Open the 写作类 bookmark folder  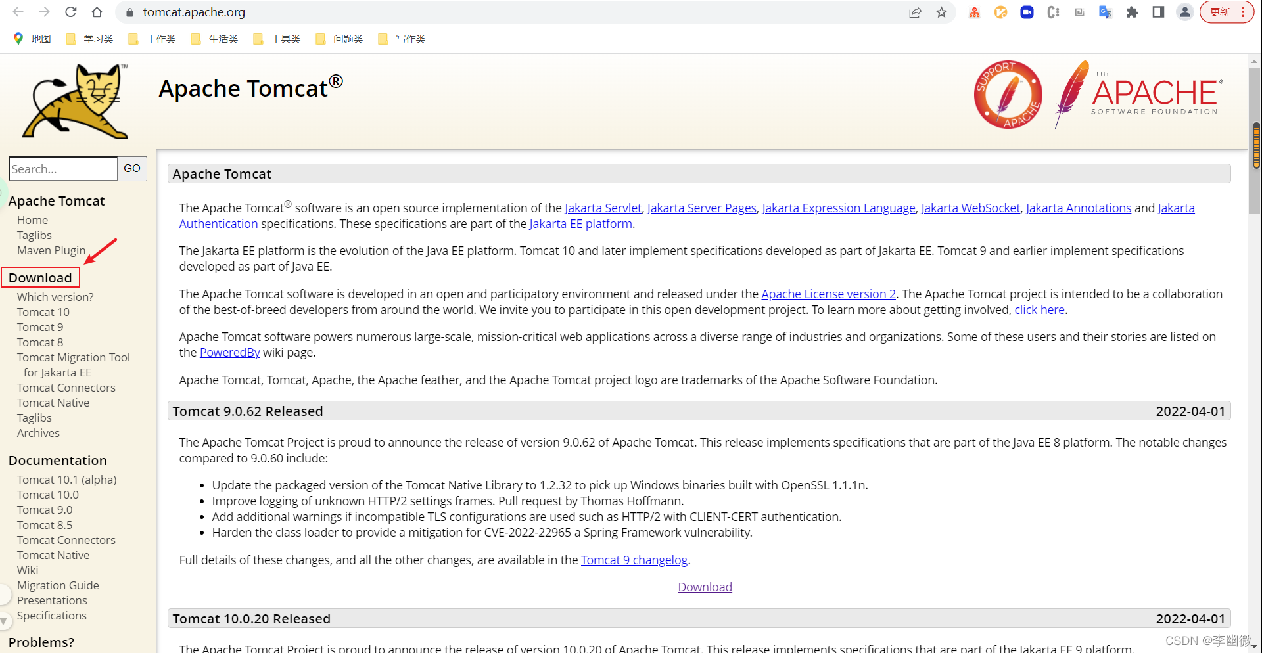402,39
